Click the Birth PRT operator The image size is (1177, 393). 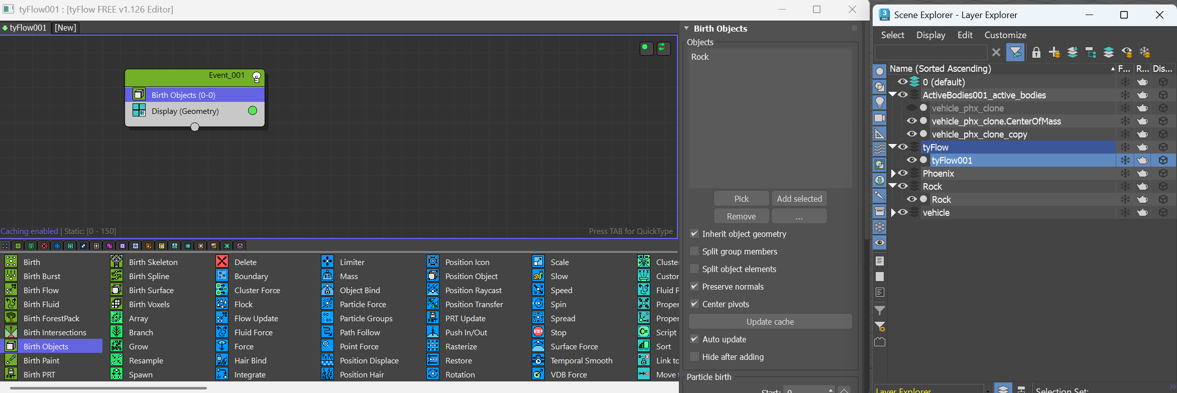(39, 374)
